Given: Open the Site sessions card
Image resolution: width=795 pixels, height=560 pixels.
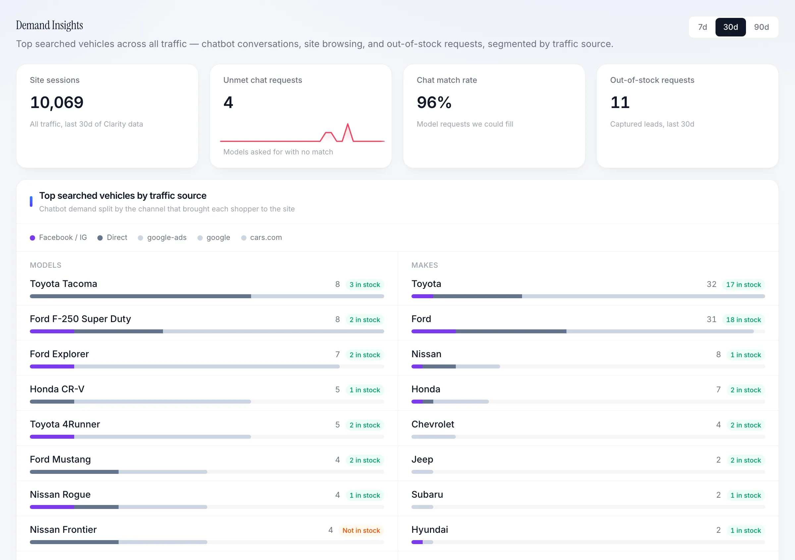Looking at the screenshot, I should [107, 116].
